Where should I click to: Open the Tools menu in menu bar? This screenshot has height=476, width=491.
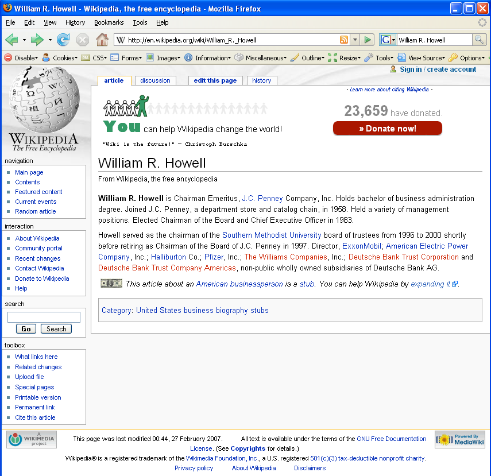(140, 22)
